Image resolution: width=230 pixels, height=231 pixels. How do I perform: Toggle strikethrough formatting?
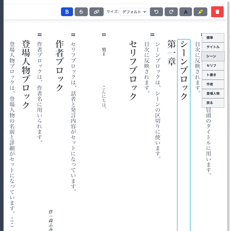[81, 12]
